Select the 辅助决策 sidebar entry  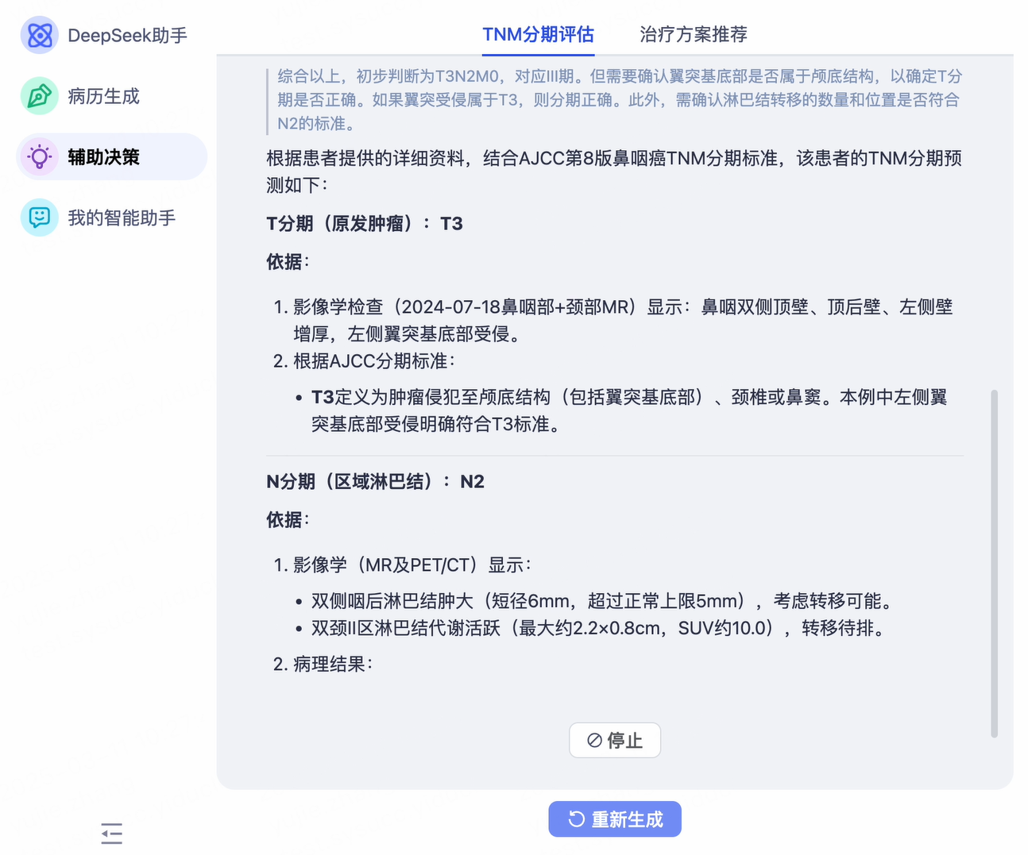[103, 157]
